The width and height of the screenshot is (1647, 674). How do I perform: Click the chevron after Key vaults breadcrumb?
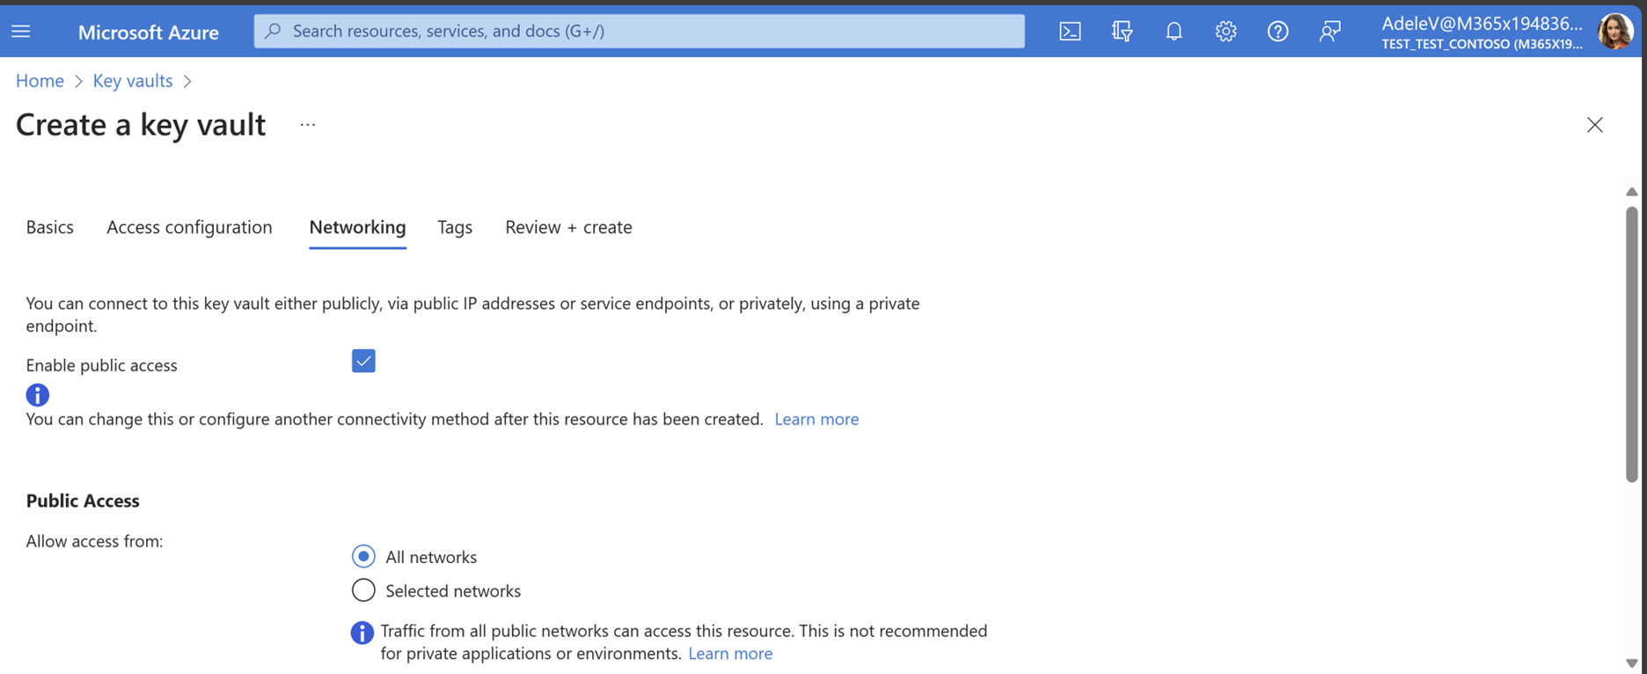click(187, 81)
